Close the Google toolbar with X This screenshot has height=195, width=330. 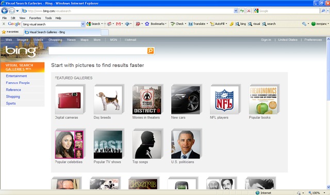point(4,24)
